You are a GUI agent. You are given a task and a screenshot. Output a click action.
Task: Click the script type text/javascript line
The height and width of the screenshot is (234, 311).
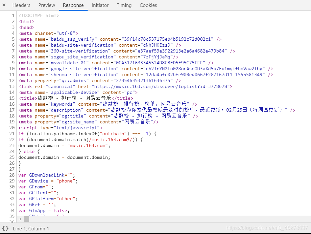[60, 128]
